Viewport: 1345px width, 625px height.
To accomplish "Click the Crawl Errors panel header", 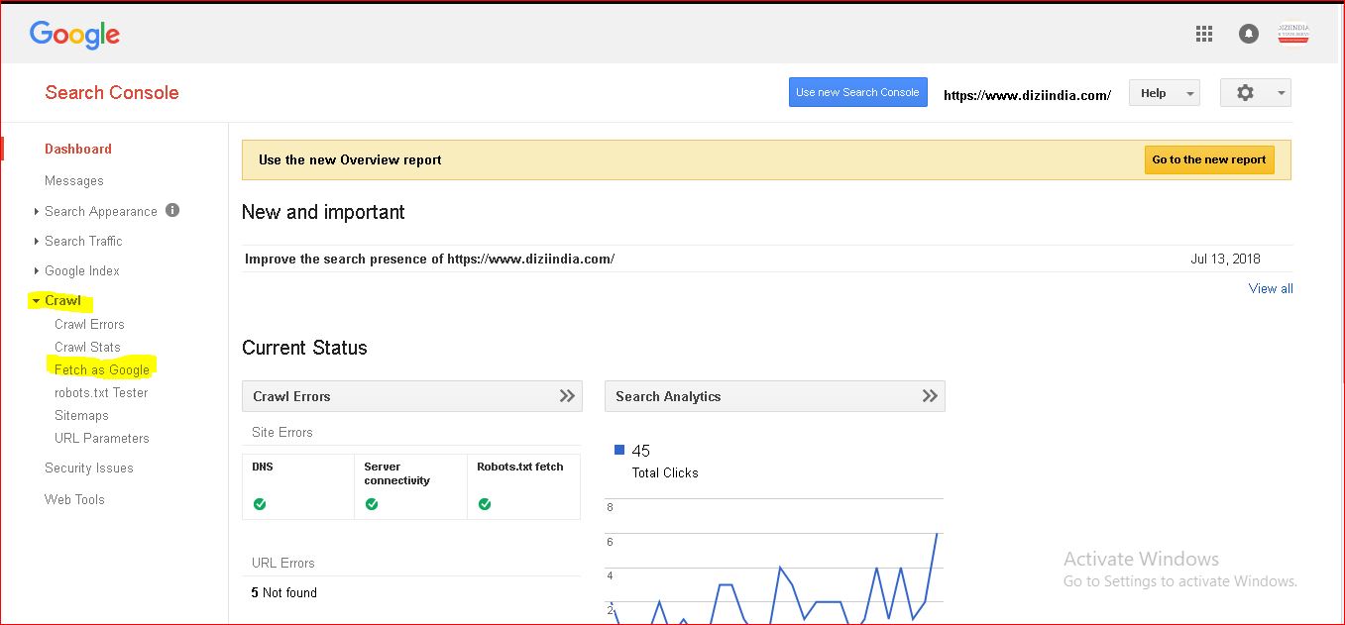I will [x=411, y=396].
